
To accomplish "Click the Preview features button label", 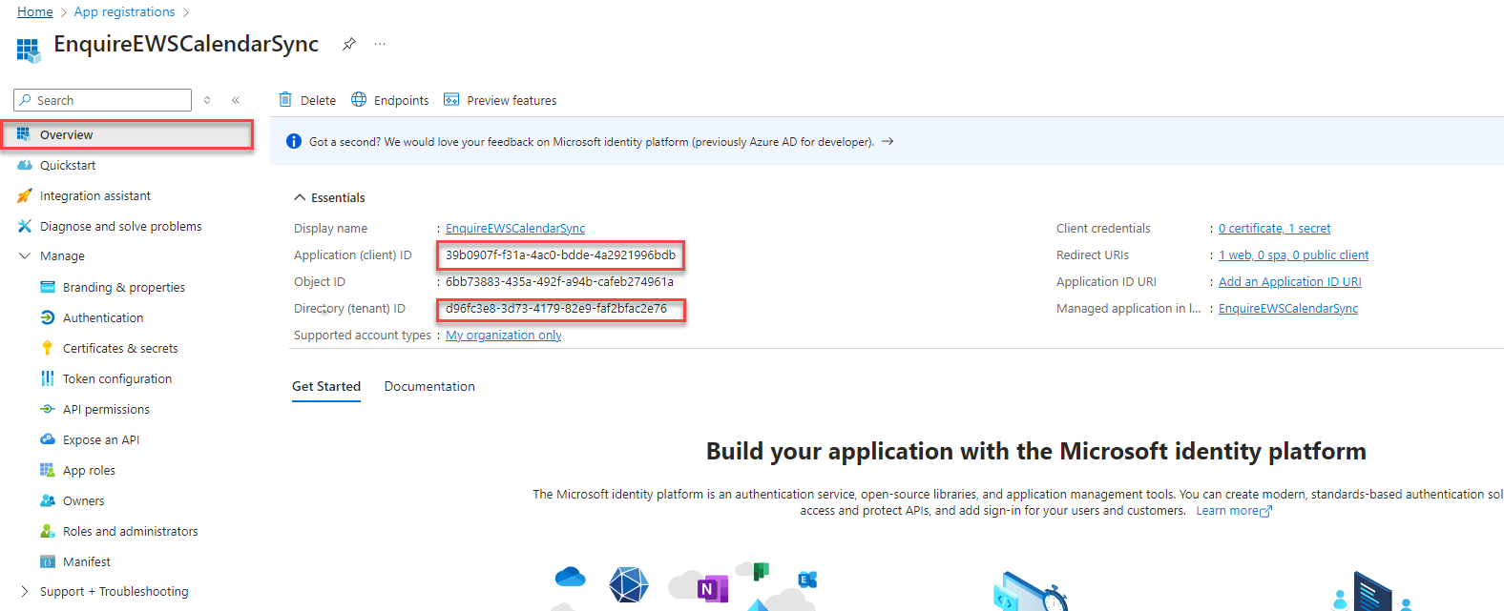I will pos(512,100).
